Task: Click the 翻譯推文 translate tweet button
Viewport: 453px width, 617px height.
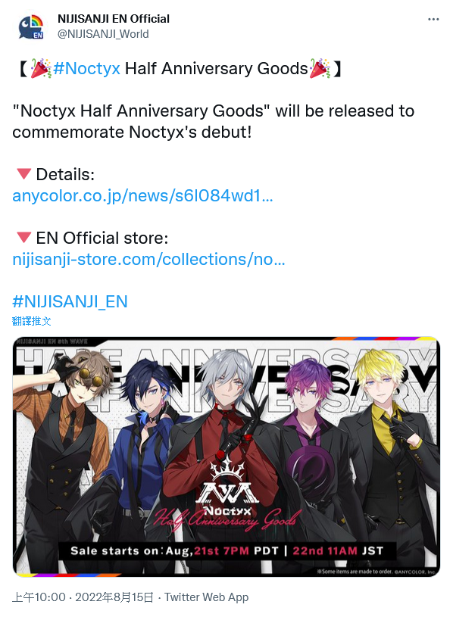Action: click(x=32, y=321)
